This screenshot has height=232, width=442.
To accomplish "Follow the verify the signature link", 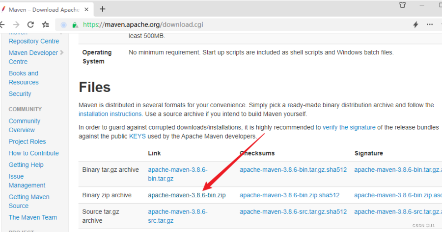I will tap(349, 127).
